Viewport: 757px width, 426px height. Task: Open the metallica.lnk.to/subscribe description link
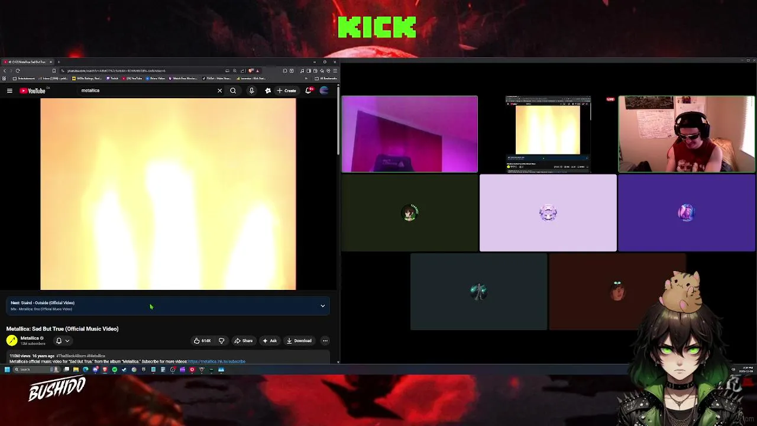pyautogui.click(x=216, y=361)
